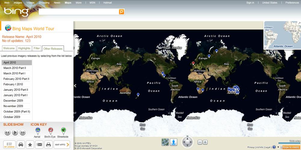Load November 2009 release
This screenshot has width=301, height=150.
tap(17, 106)
